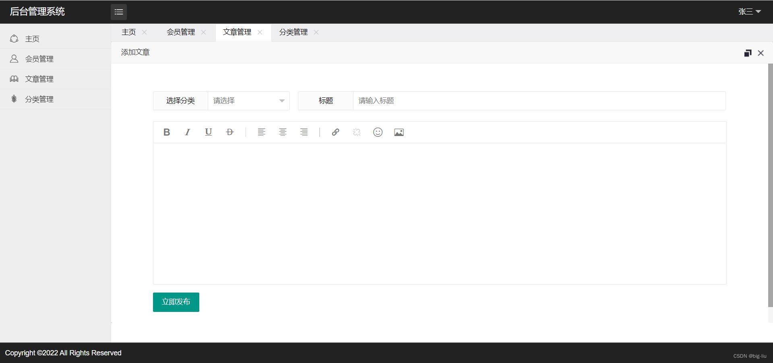Open 主页 from the sidebar

(x=56, y=39)
